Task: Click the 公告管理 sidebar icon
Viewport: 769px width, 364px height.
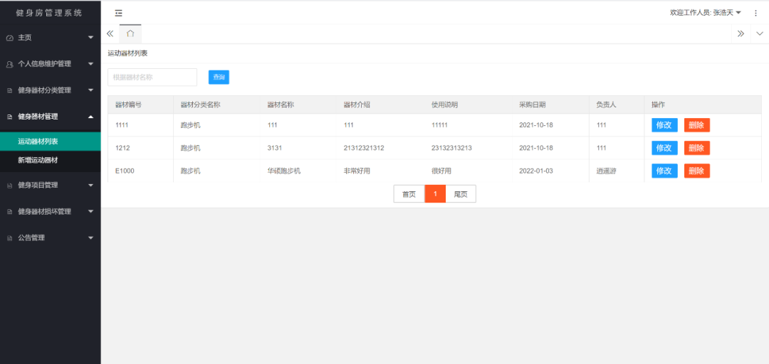Action: coord(9,238)
